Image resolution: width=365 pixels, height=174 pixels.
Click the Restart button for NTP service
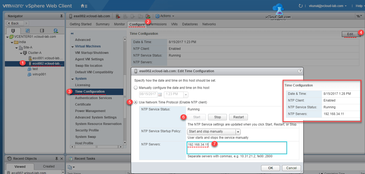click(238, 117)
